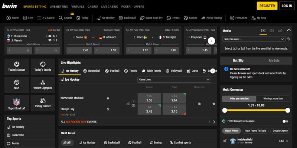Filter Next To Go by Combat sports
Image resolution: width=297 pixels, height=148 pixels.
click(180, 142)
